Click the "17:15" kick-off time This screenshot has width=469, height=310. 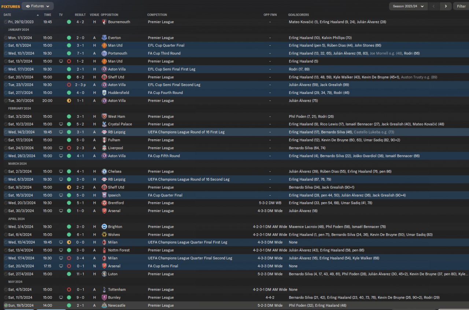[48, 266]
